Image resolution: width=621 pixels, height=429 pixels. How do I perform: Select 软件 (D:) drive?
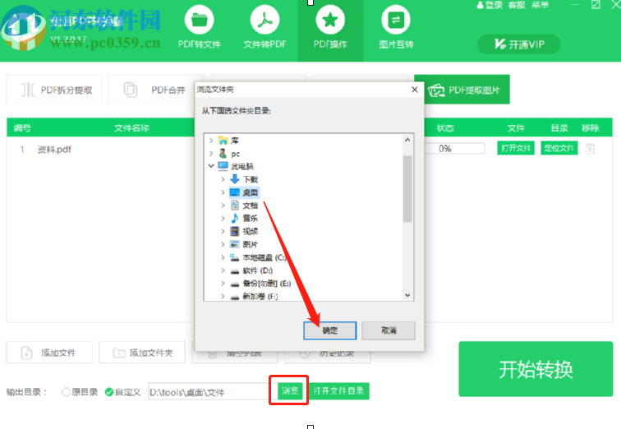(x=251, y=270)
